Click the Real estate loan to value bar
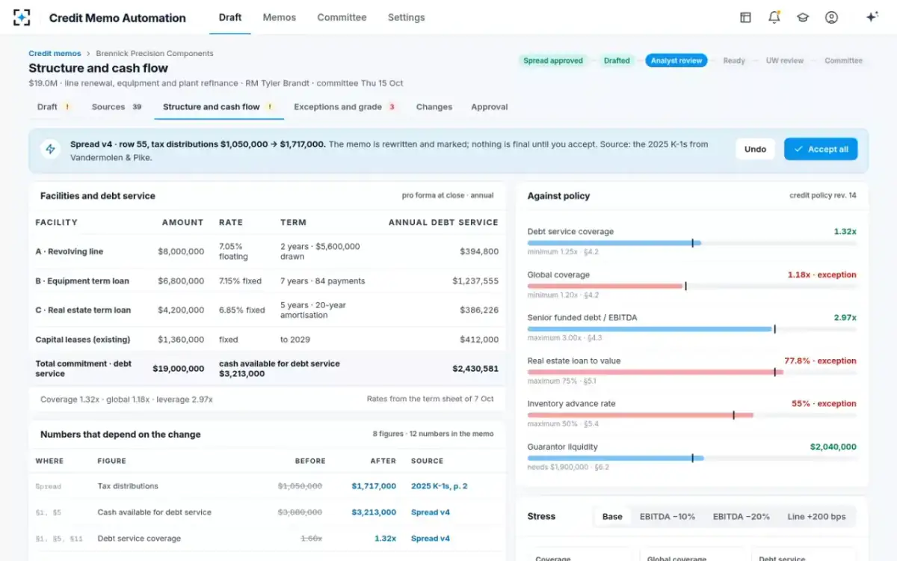The width and height of the screenshot is (897, 561). pos(692,372)
